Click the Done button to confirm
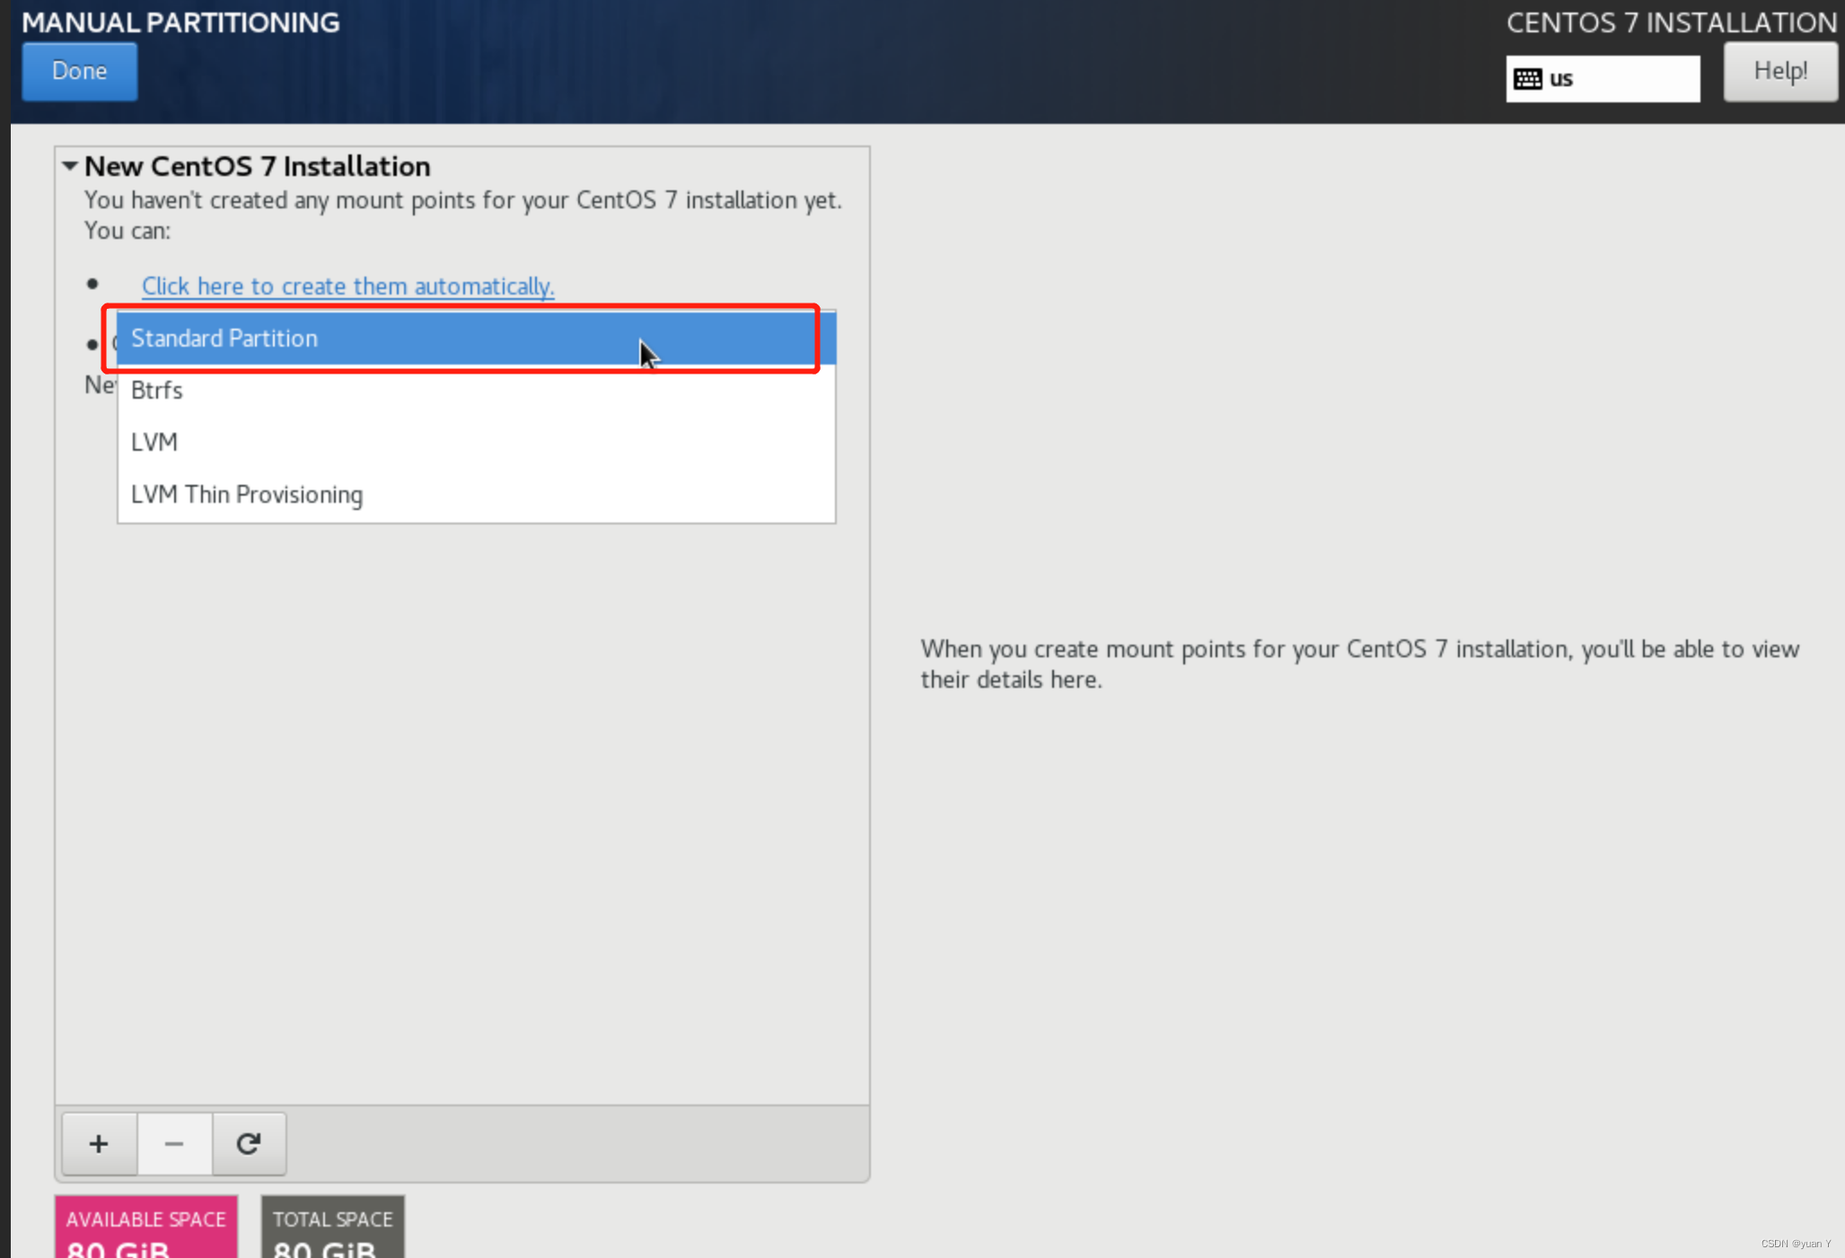The height and width of the screenshot is (1258, 1845). (x=80, y=70)
